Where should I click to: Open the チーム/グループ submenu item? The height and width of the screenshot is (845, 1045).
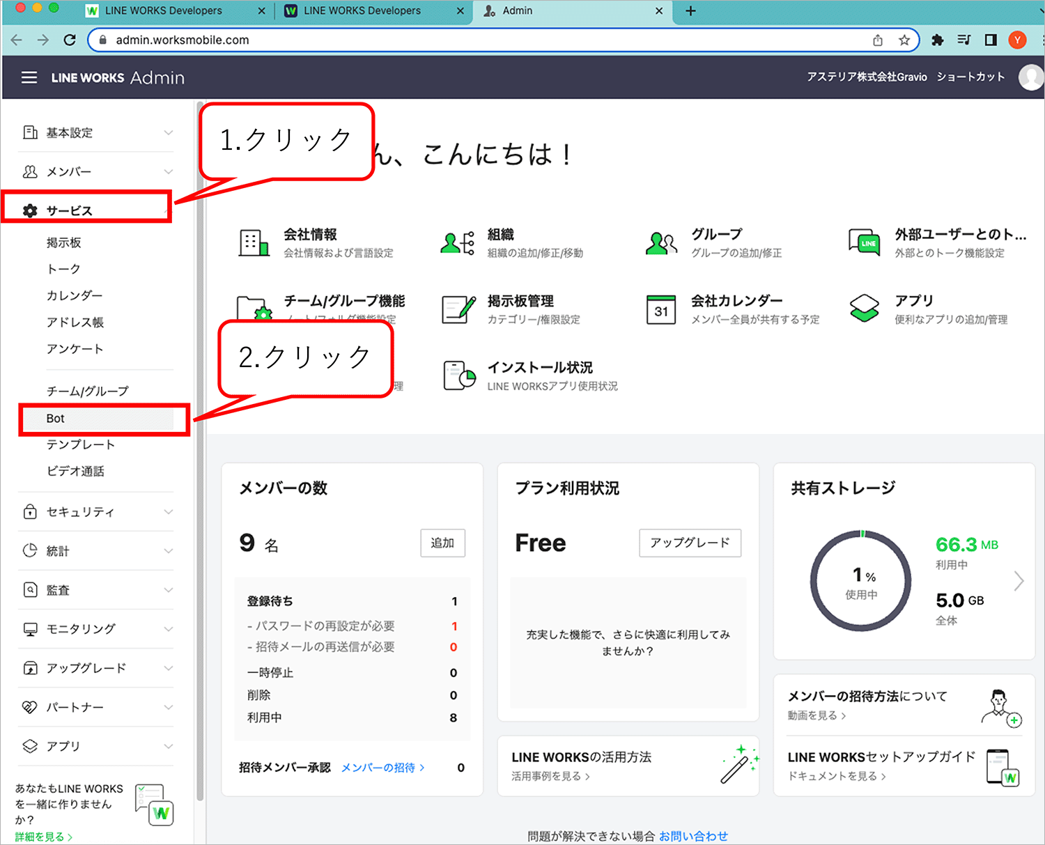[x=87, y=392]
